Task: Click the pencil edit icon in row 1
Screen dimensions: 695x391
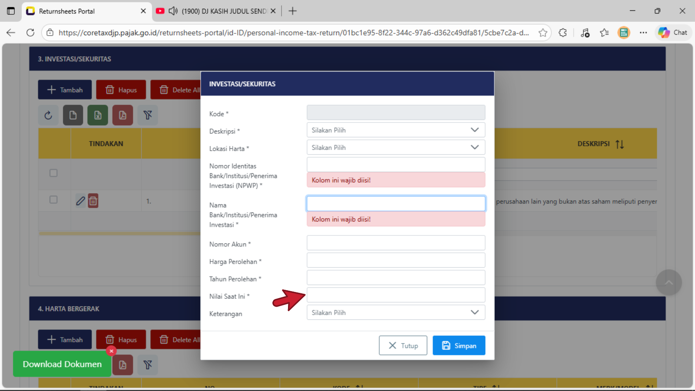Action: point(80,201)
